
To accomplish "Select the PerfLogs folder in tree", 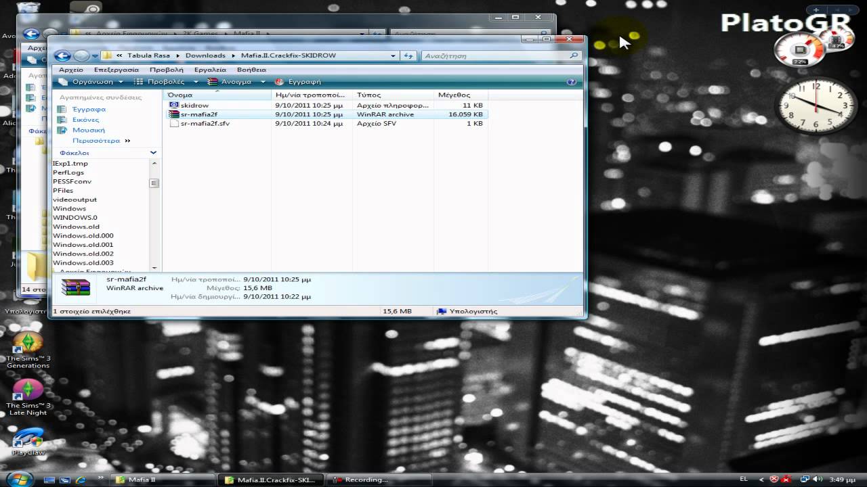I will (x=68, y=172).
